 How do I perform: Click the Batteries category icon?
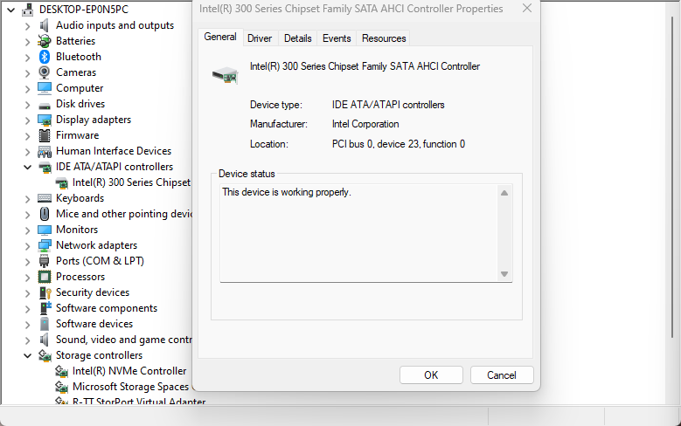(45, 41)
